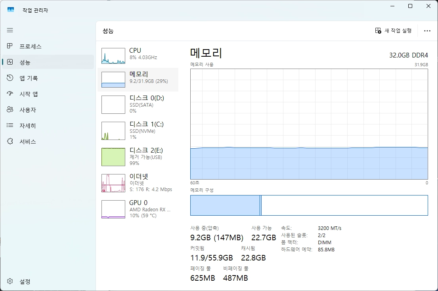Image resolution: width=438 pixels, height=291 pixels.
Task: Click the 2/2 slots used value
Action: click(x=321, y=235)
